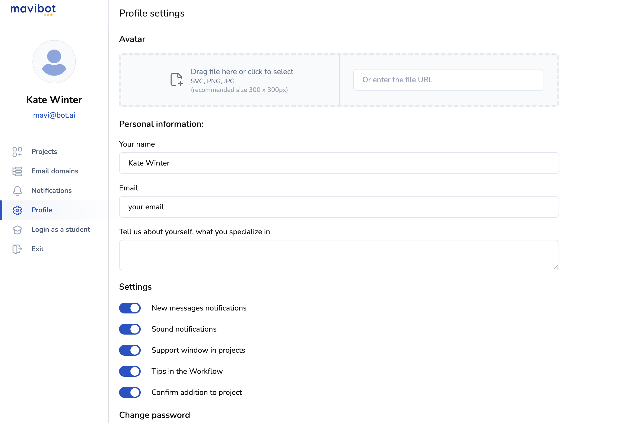Toggle Confirm addition to project
This screenshot has height=423, width=643.
point(130,392)
